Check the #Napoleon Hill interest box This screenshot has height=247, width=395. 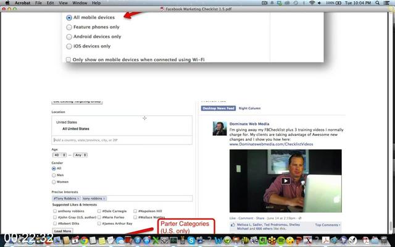(x=135, y=211)
